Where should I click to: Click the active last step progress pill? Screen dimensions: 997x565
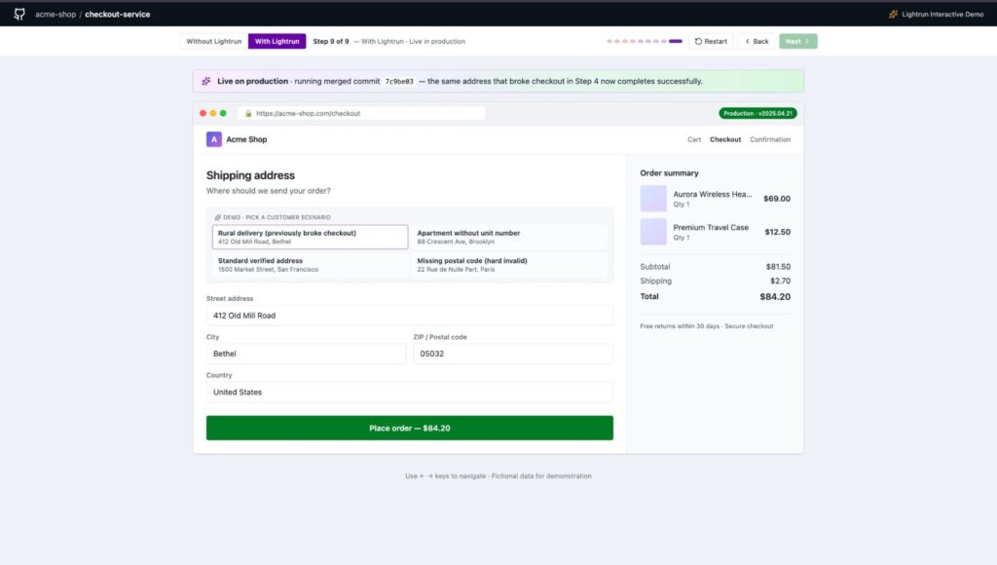(x=676, y=41)
